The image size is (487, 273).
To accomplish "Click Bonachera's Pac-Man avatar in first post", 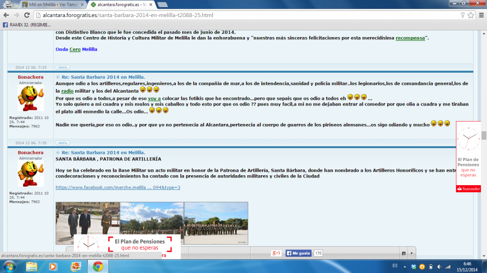I will [30, 98].
